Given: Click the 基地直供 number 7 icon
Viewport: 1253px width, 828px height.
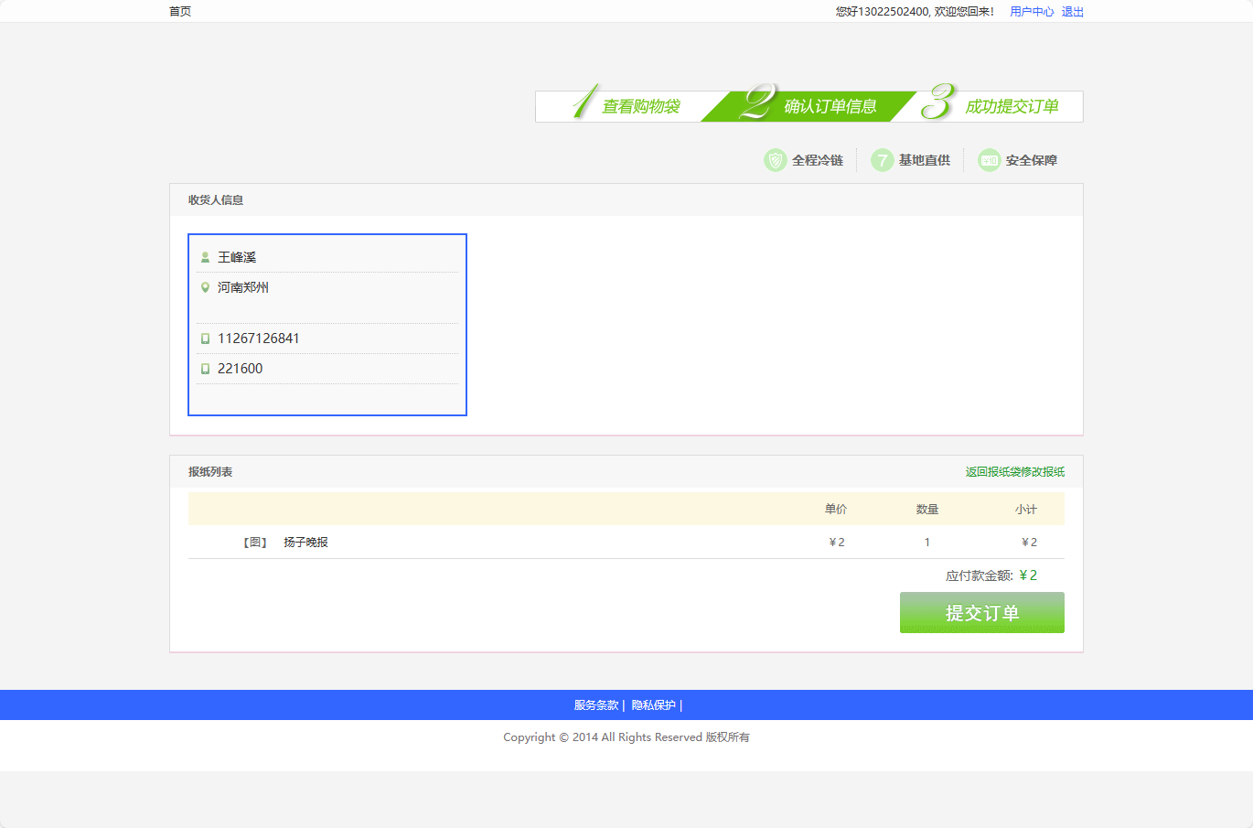Looking at the screenshot, I should click(883, 160).
